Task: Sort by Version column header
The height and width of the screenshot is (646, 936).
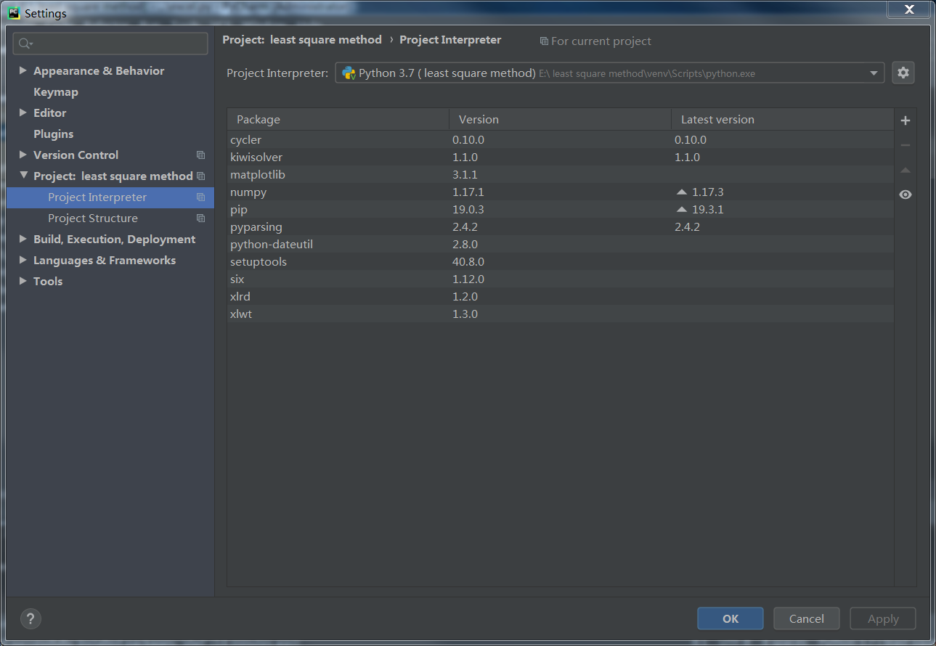Action: (560, 120)
